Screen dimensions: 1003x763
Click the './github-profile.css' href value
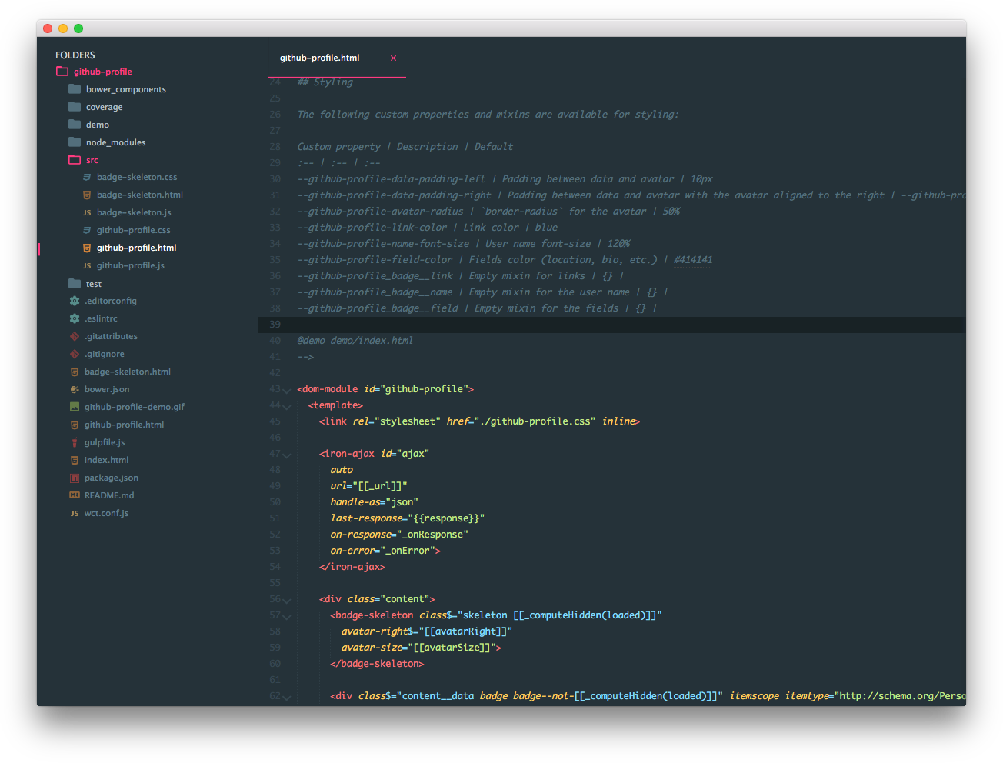coord(535,421)
